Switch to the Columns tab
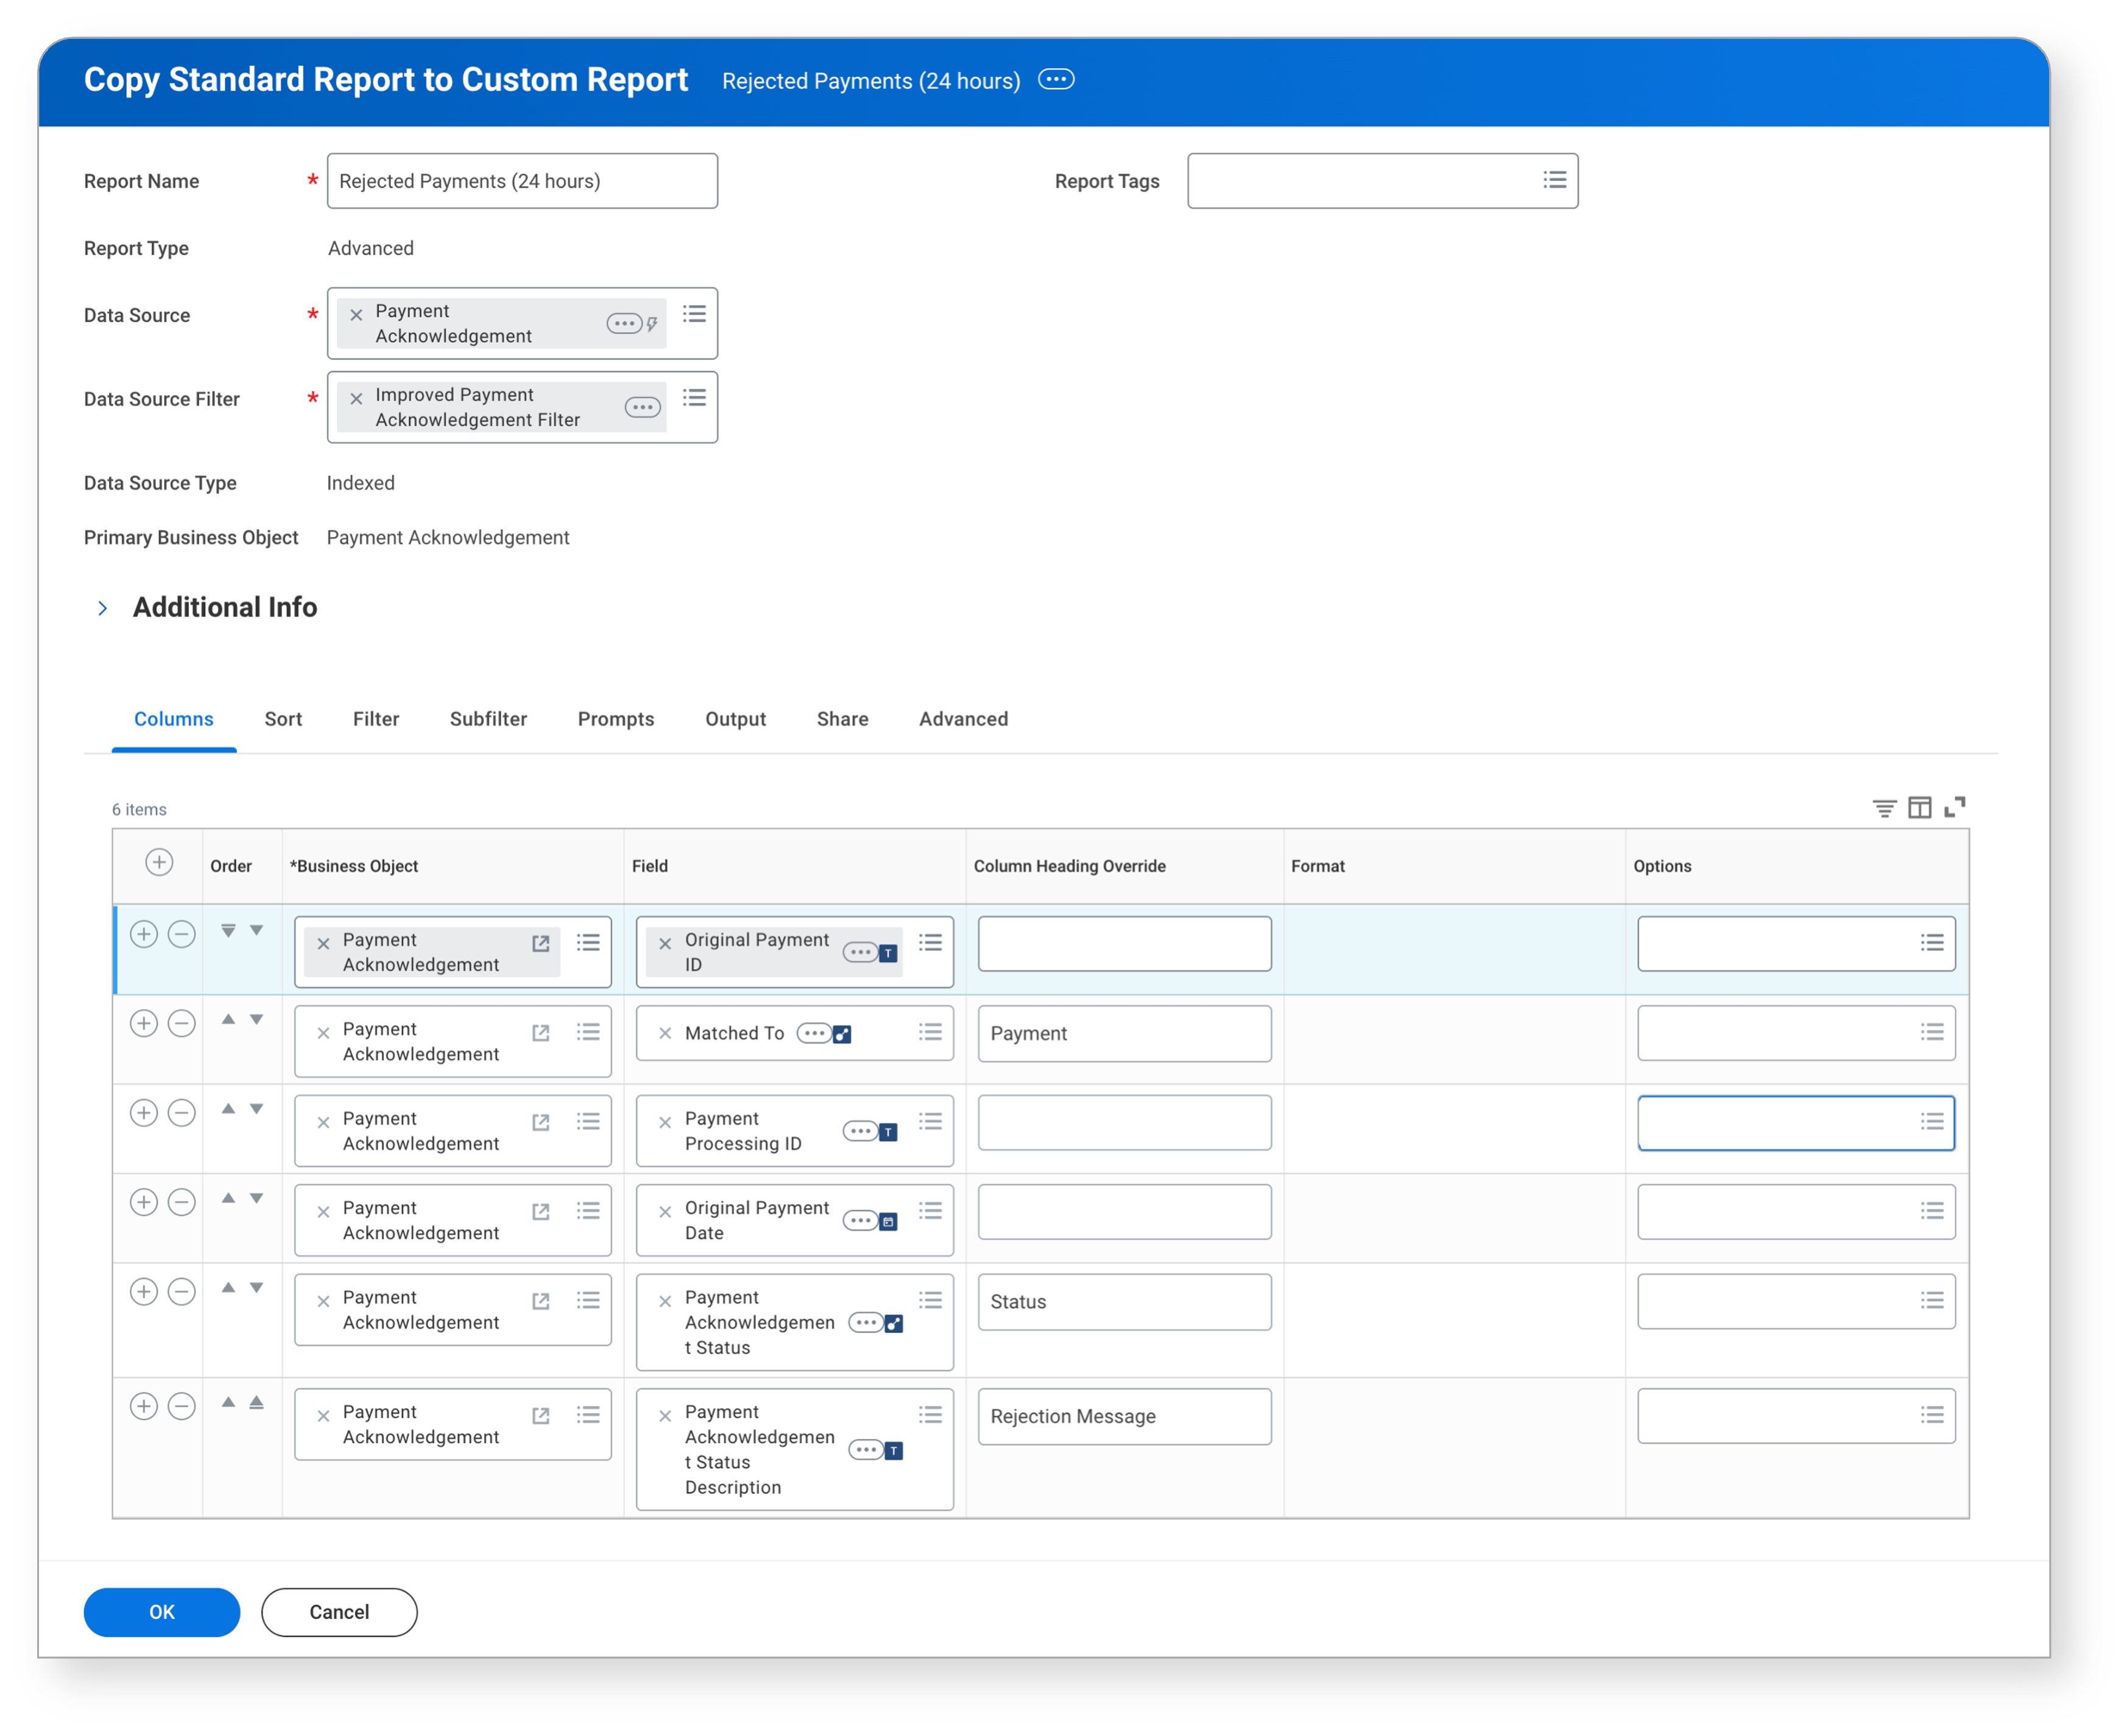This screenshot has width=2127, height=1736. (174, 719)
